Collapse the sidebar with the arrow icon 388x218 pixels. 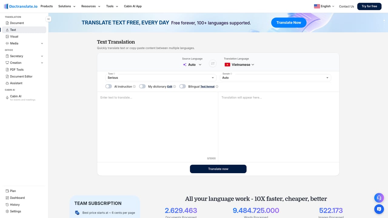click(48, 19)
